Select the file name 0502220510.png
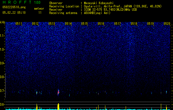This screenshot has width=173, height=110. [x=14, y=7]
